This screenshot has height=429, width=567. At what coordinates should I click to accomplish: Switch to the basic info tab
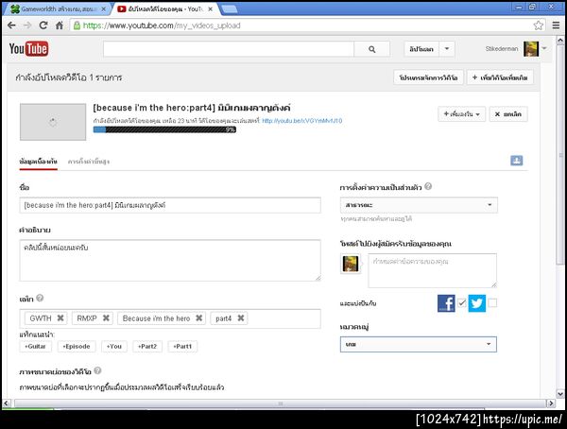click(39, 162)
